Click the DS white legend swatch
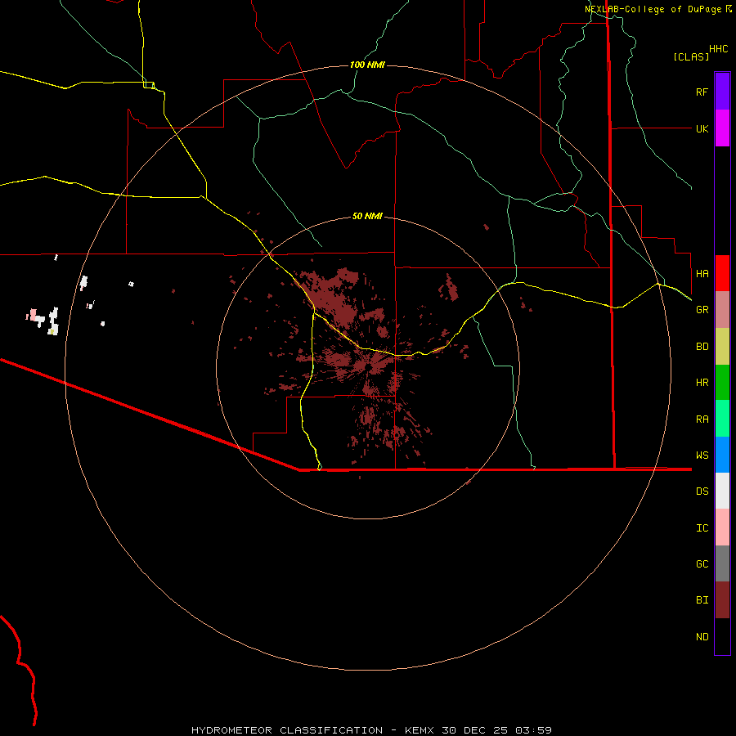The width and height of the screenshot is (736, 736). click(722, 491)
